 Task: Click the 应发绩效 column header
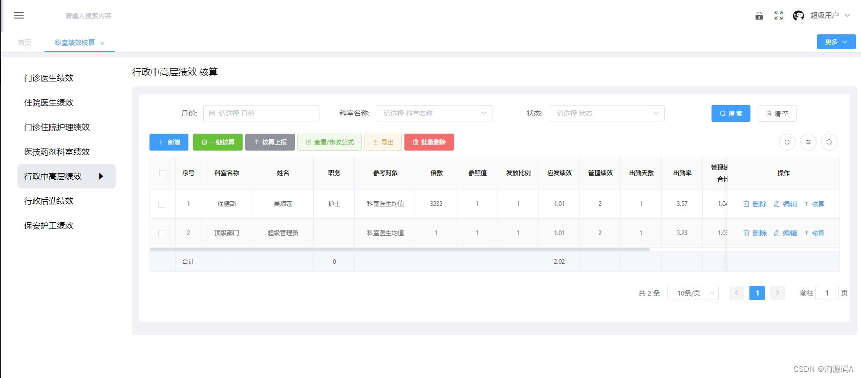559,173
